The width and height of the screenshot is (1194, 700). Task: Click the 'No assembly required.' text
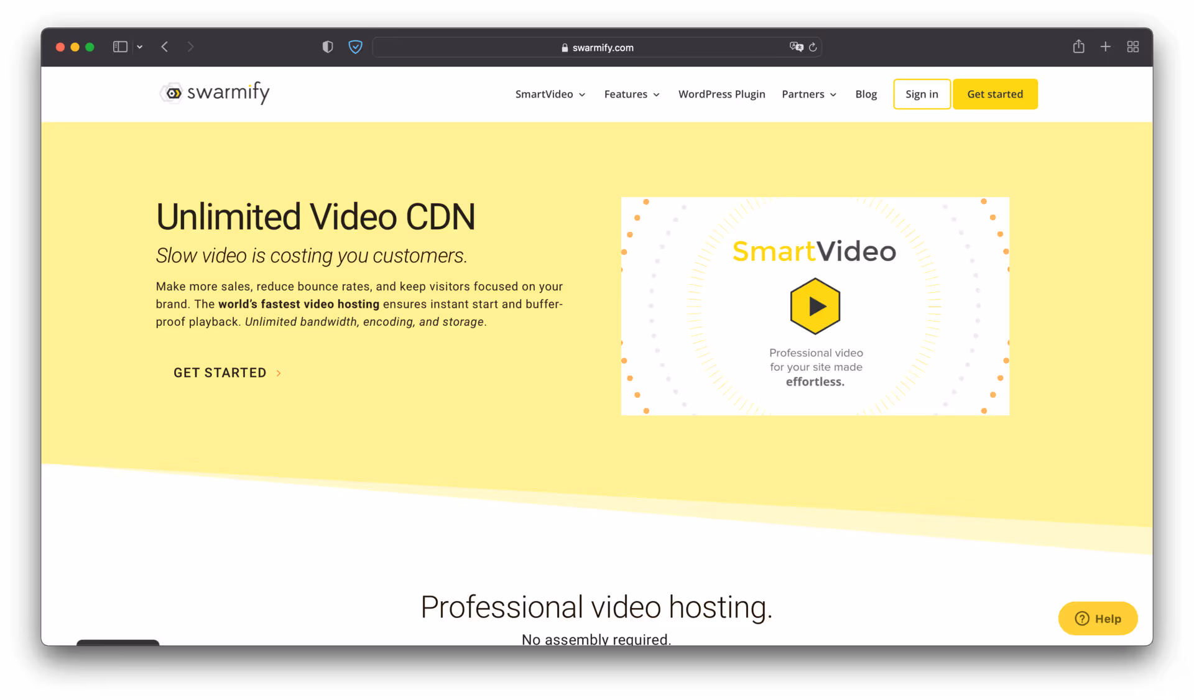tap(596, 639)
